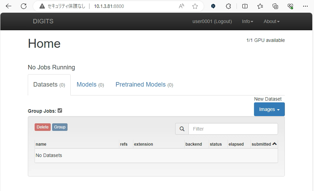Click into the Filter text field
This screenshot has height=191, width=314.
pyautogui.click(x=233, y=129)
